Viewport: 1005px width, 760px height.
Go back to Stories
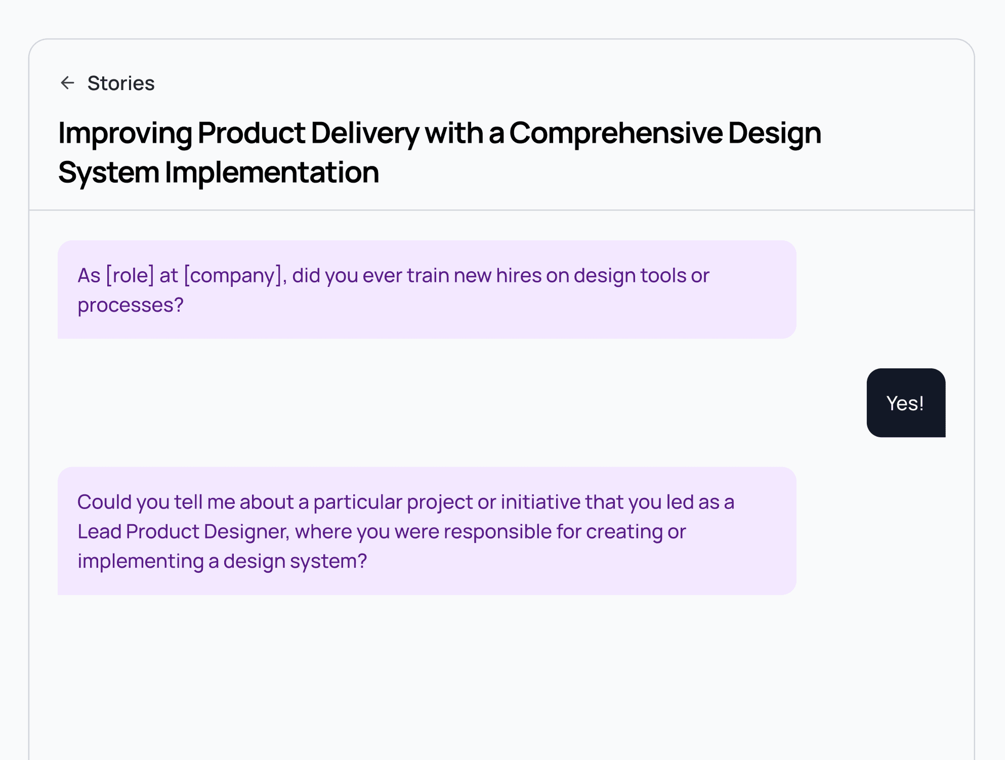pyautogui.click(x=120, y=83)
